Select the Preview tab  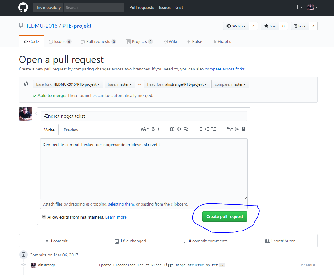[71, 130]
